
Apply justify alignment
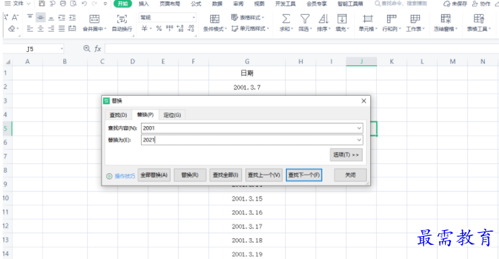pyautogui.click(x=62, y=28)
